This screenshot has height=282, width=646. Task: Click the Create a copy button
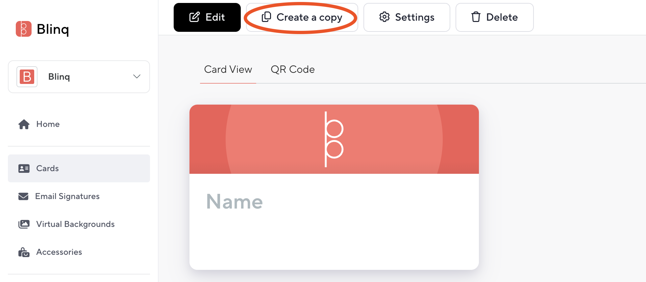tap(302, 17)
